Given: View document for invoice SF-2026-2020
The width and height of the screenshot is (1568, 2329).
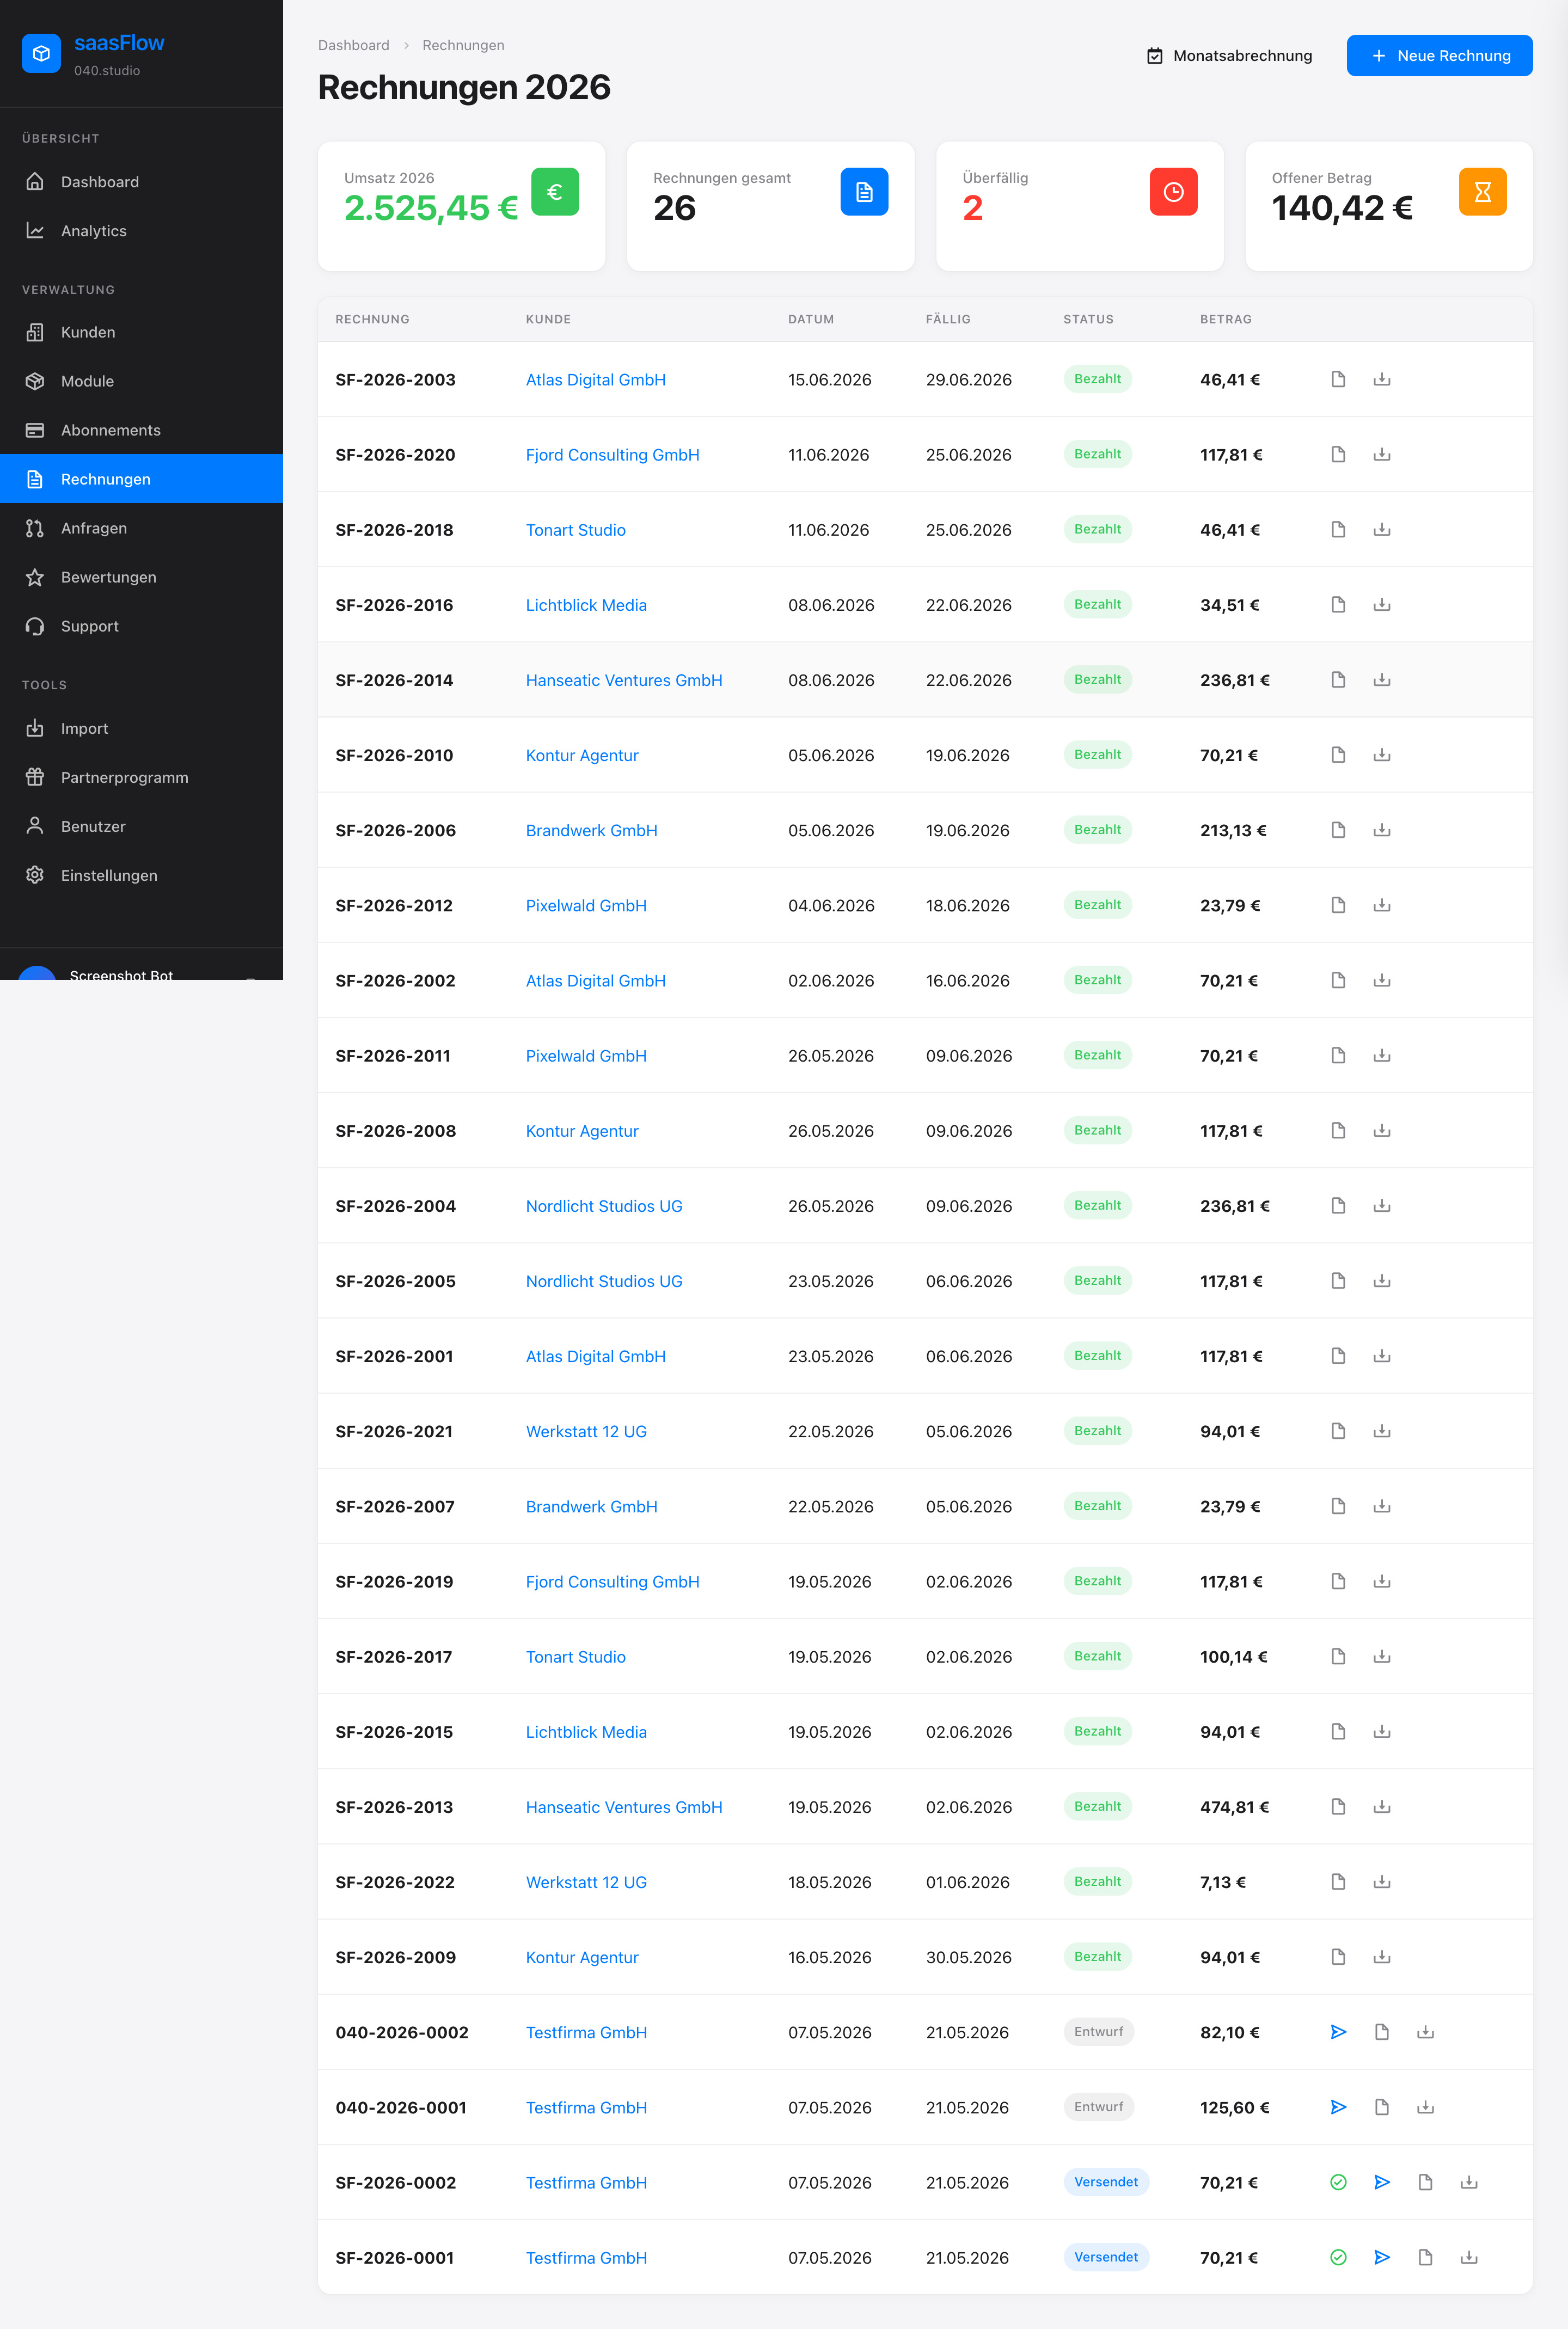Looking at the screenshot, I should pos(1338,454).
